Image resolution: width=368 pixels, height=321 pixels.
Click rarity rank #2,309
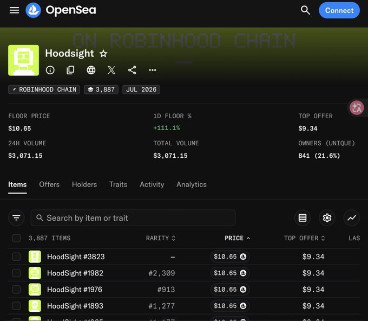(162, 273)
